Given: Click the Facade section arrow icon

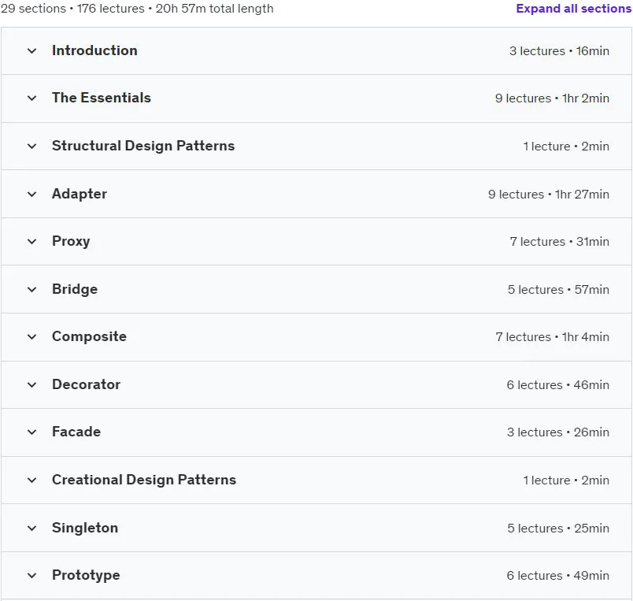Looking at the screenshot, I should point(32,432).
